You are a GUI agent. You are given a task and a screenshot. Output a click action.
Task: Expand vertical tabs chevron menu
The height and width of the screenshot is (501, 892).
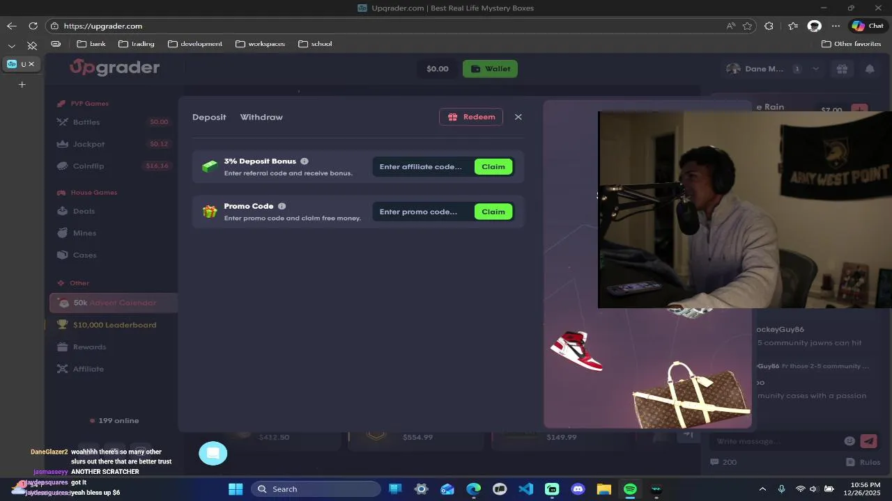click(x=12, y=46)
